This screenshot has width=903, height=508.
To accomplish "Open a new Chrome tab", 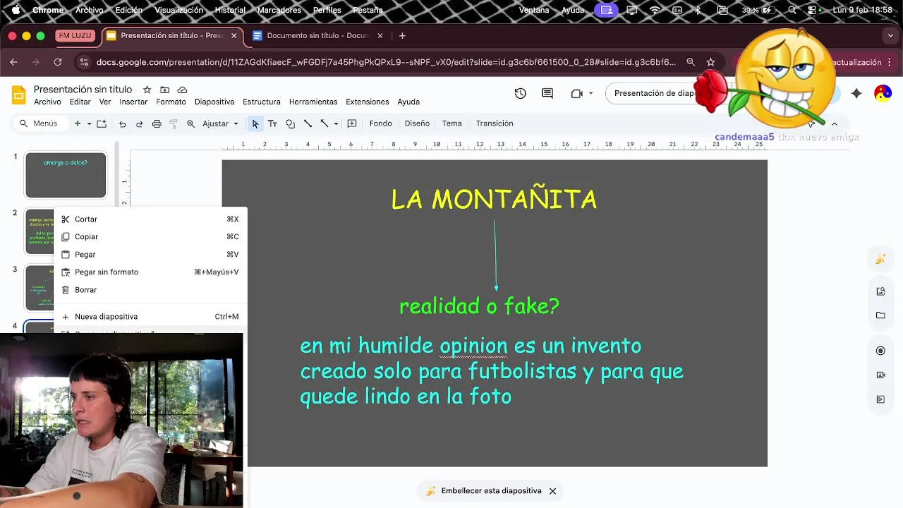I will pyautogui.click(x=402, y=35).
